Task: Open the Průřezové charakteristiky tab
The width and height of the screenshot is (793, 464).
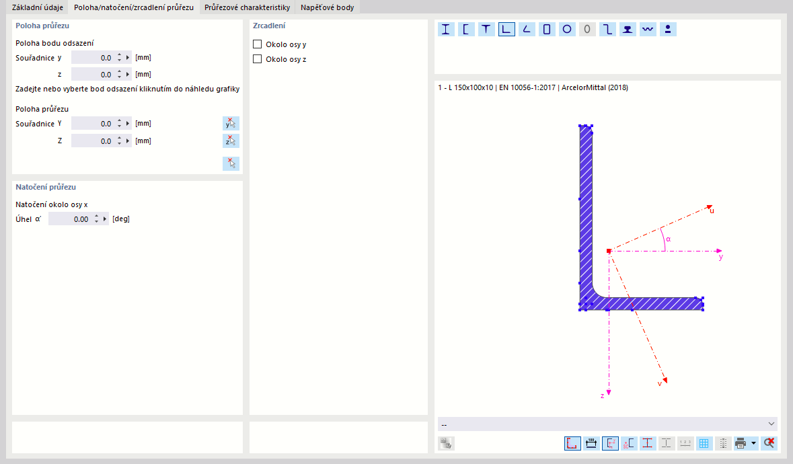Action: tap(248, 7)
